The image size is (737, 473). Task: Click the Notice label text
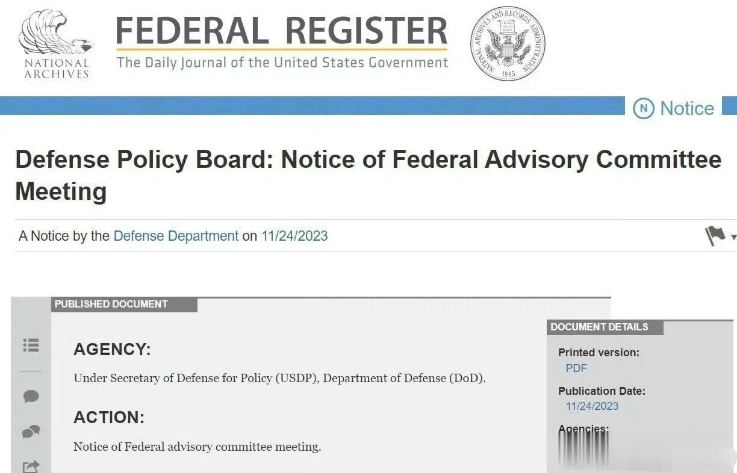[687, 108]
